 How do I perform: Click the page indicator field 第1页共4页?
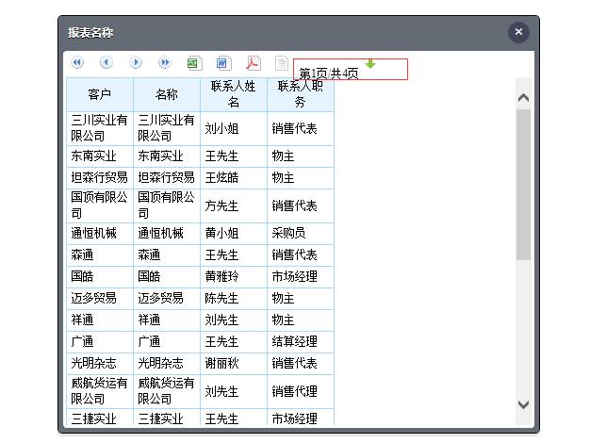(350, 72)
